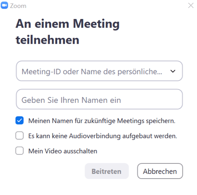
Task: Click the empty square box before Mein Video
Action: point(19,151)
